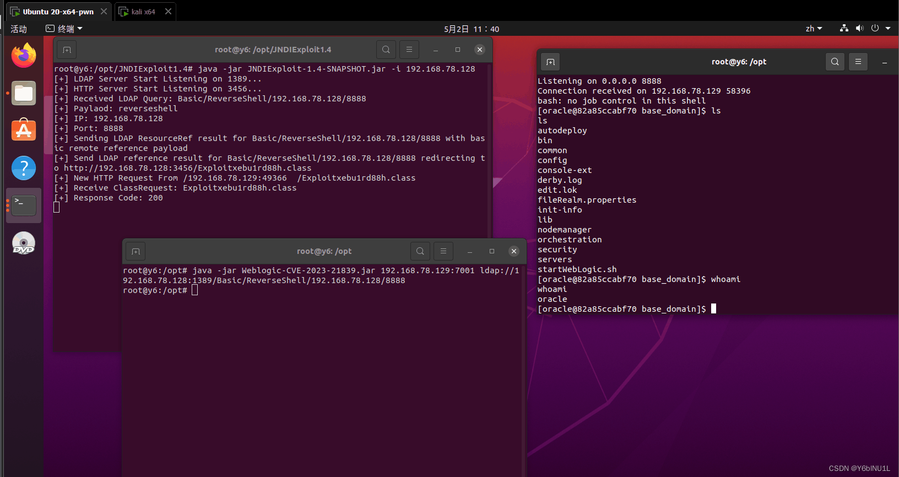Minimize the middle /opt terminal window
The width and height of the screenshot is (899, 477).
[x=470, y=251]
